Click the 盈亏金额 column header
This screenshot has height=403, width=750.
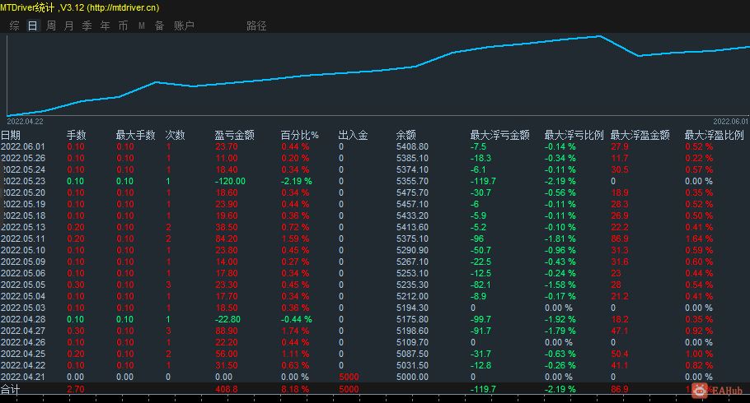[234, 135]
